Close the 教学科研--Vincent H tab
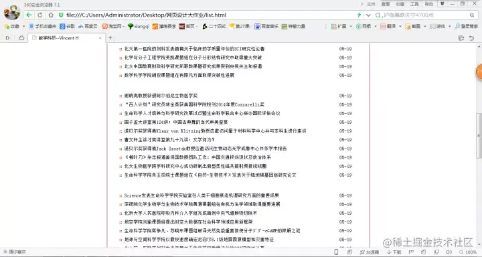Screen dimensions: 482x257 tap(100, 37)
